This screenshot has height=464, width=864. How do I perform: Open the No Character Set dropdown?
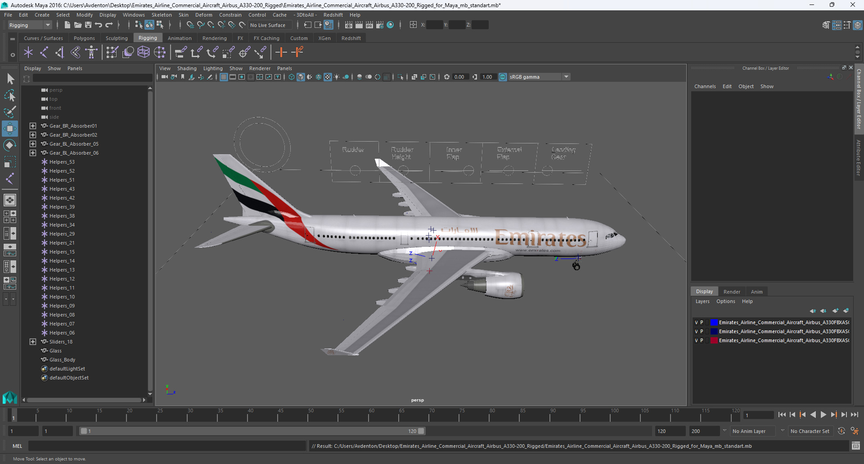(x=810, y=431)
